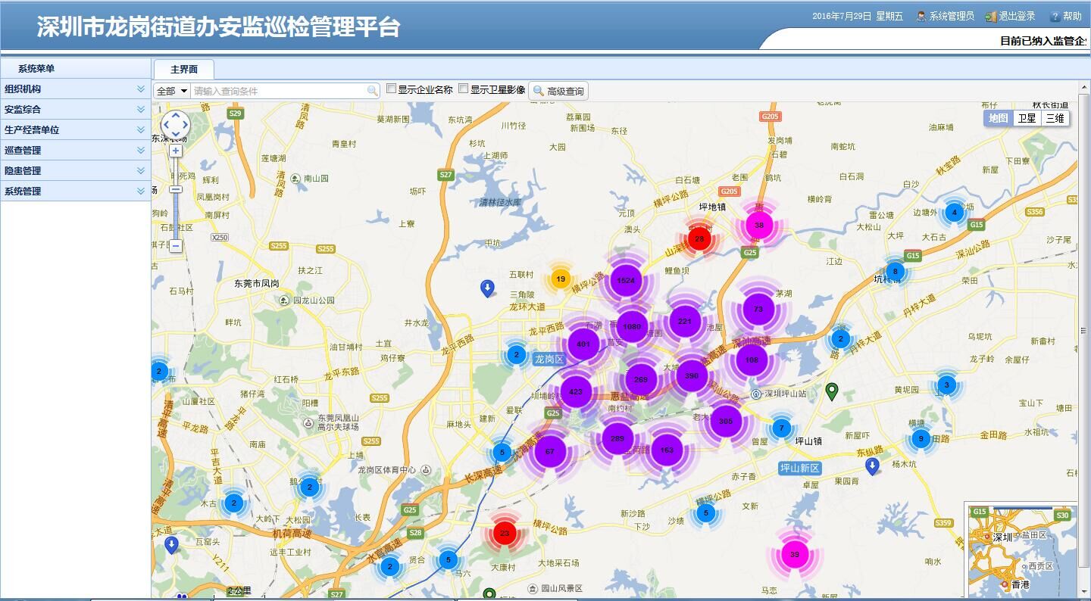
Task: Expand the 组织机构 menu section
Action: pos(75,89)
